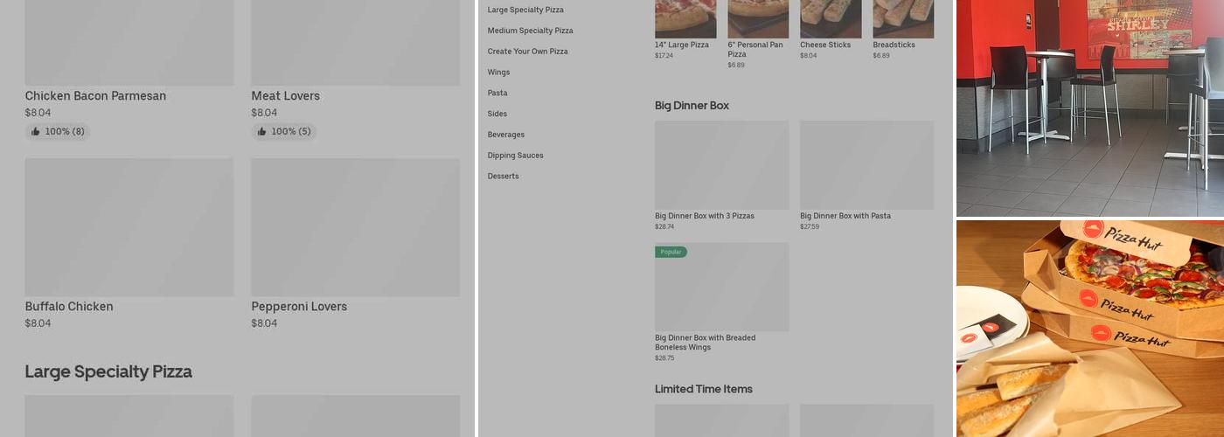This screenshot has width=1224, height=437.
Task: Open the Chicken Bacon Parmesan item
Action: point(95,96)
